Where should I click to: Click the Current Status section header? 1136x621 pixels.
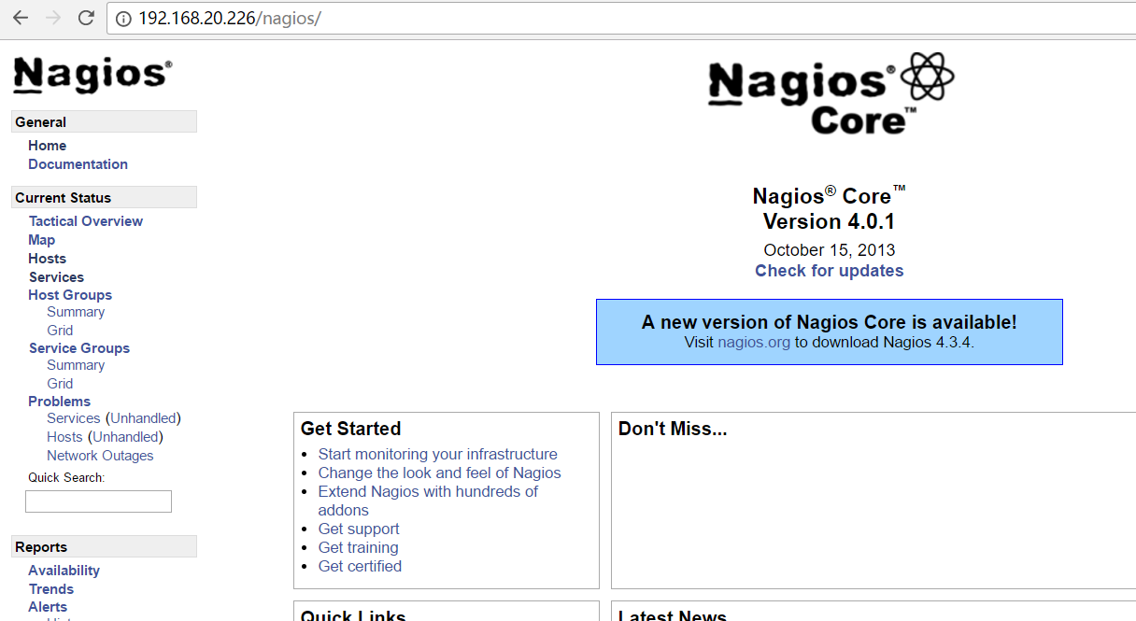104,197
